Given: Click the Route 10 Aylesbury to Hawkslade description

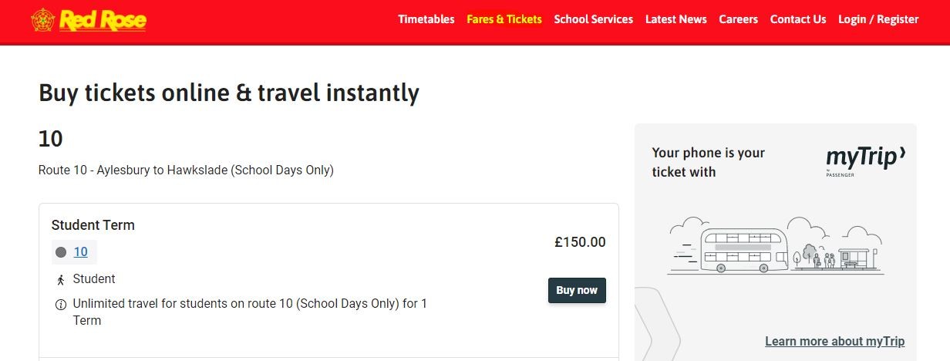Looking at the screenshot, I should 186,170.
